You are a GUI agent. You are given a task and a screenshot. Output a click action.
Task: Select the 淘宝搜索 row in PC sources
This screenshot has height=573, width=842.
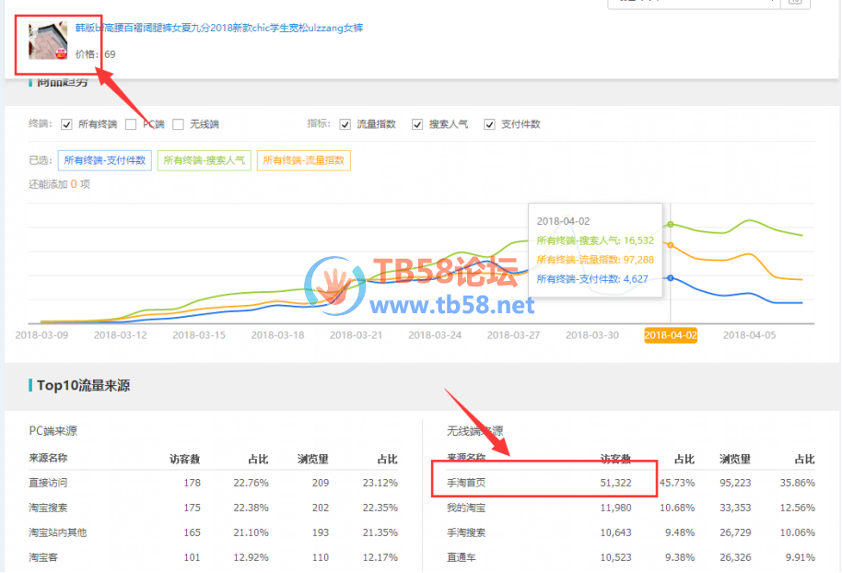click(213, 508)
